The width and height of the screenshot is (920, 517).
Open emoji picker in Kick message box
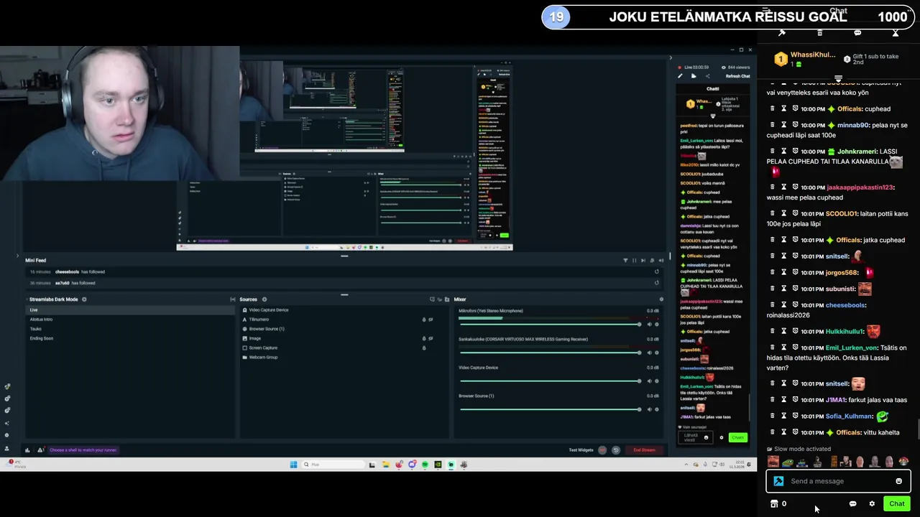tap(898, 481)
